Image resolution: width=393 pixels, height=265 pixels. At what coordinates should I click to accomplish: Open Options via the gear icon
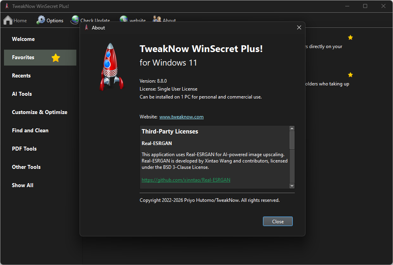(x=41, y=20)
